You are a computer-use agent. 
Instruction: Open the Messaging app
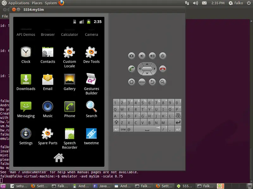[x=26, y=109]
